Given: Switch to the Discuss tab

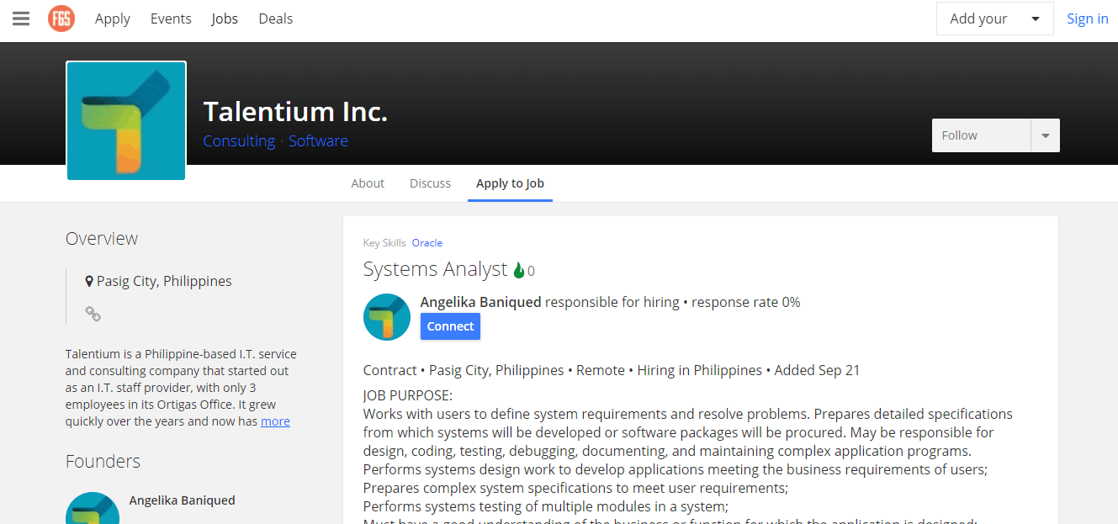Looking at the screenshot, I should coord(430,183).
